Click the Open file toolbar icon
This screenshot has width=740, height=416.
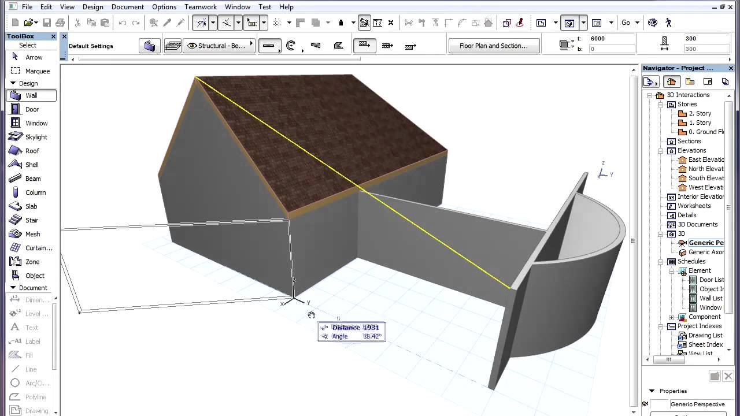(x=29, y=23)
